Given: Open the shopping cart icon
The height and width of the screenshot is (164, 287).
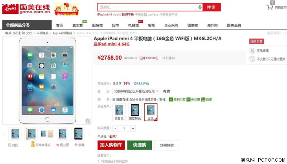Looking at the screenshot, I should tap(269, 7).
